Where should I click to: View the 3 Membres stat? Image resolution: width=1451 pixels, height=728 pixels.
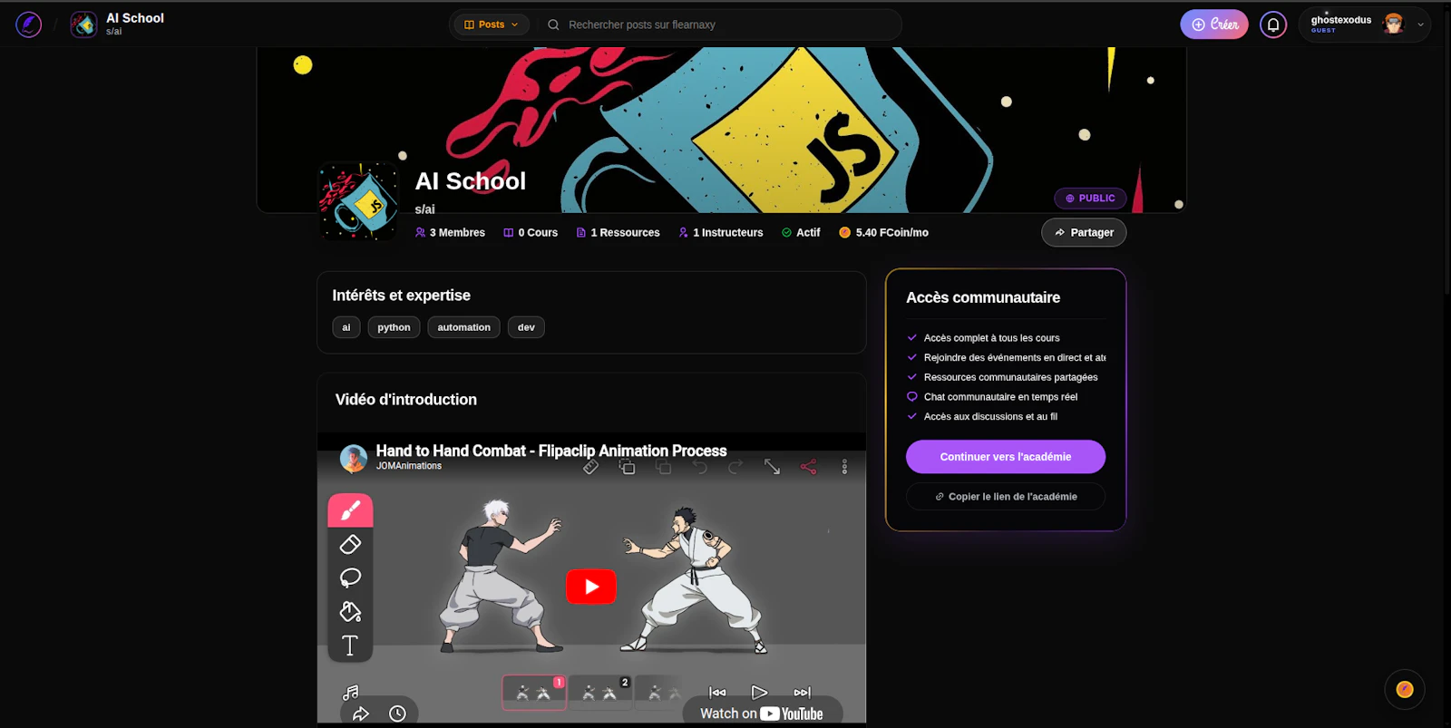[x=450, y=232]
